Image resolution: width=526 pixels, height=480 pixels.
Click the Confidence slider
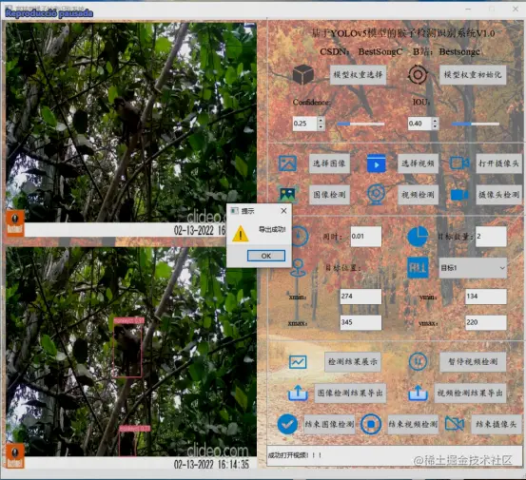[x=360, y=124]
